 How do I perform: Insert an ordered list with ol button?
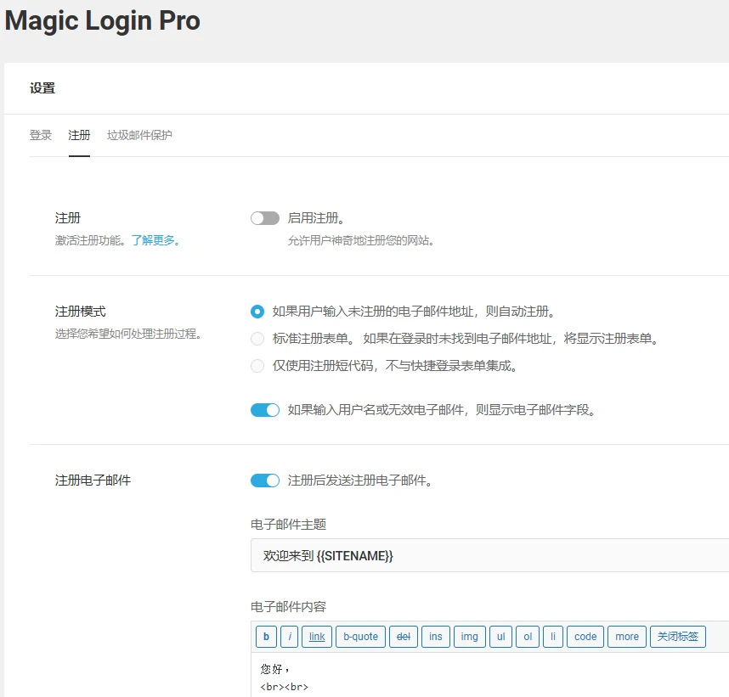point(528,637)
